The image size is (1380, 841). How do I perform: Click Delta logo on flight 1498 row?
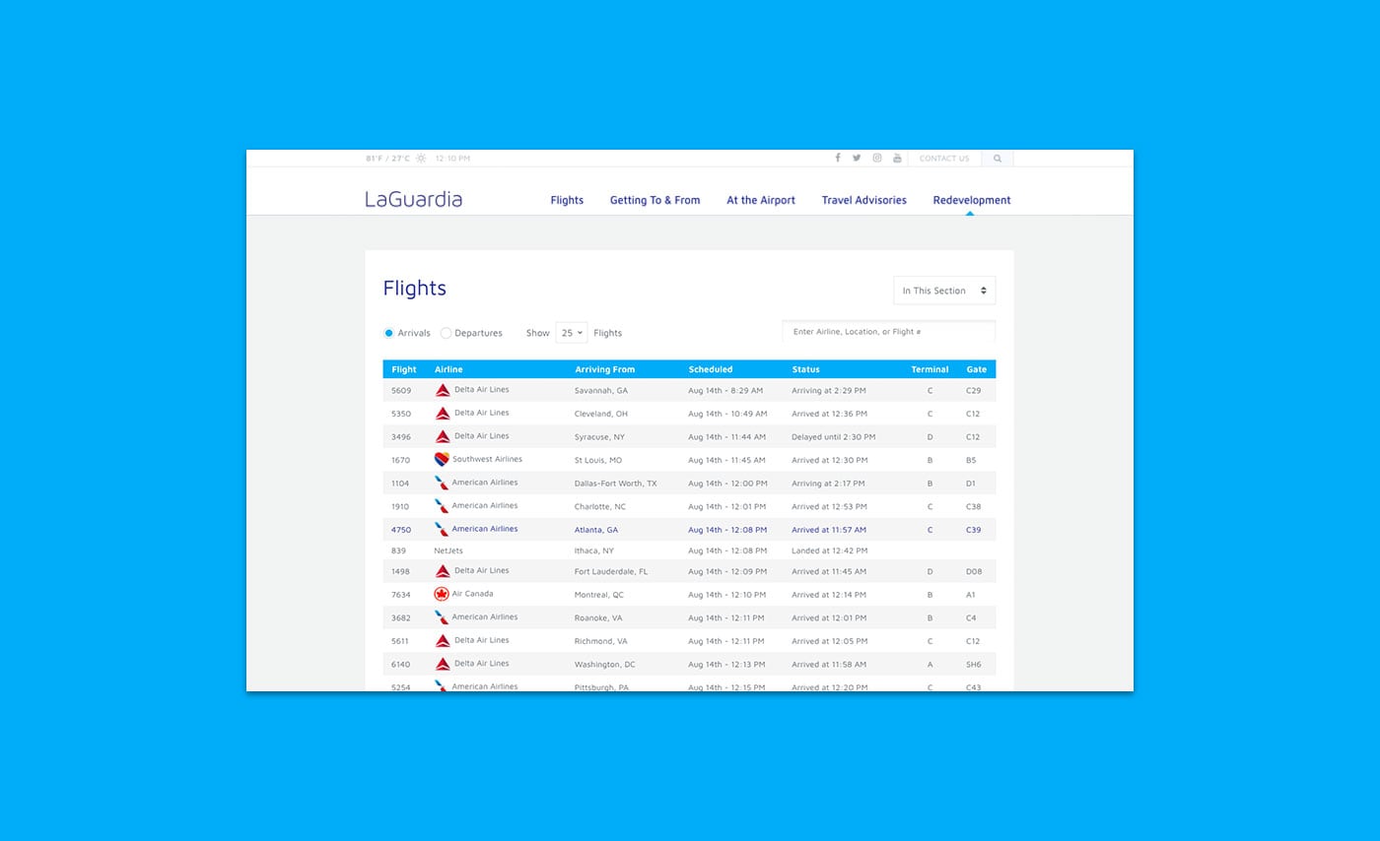[443, 571]
